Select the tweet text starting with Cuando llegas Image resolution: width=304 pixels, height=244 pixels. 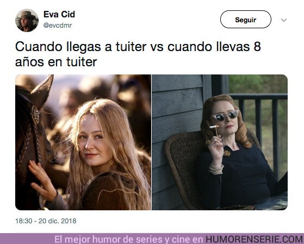coord(138,54)
